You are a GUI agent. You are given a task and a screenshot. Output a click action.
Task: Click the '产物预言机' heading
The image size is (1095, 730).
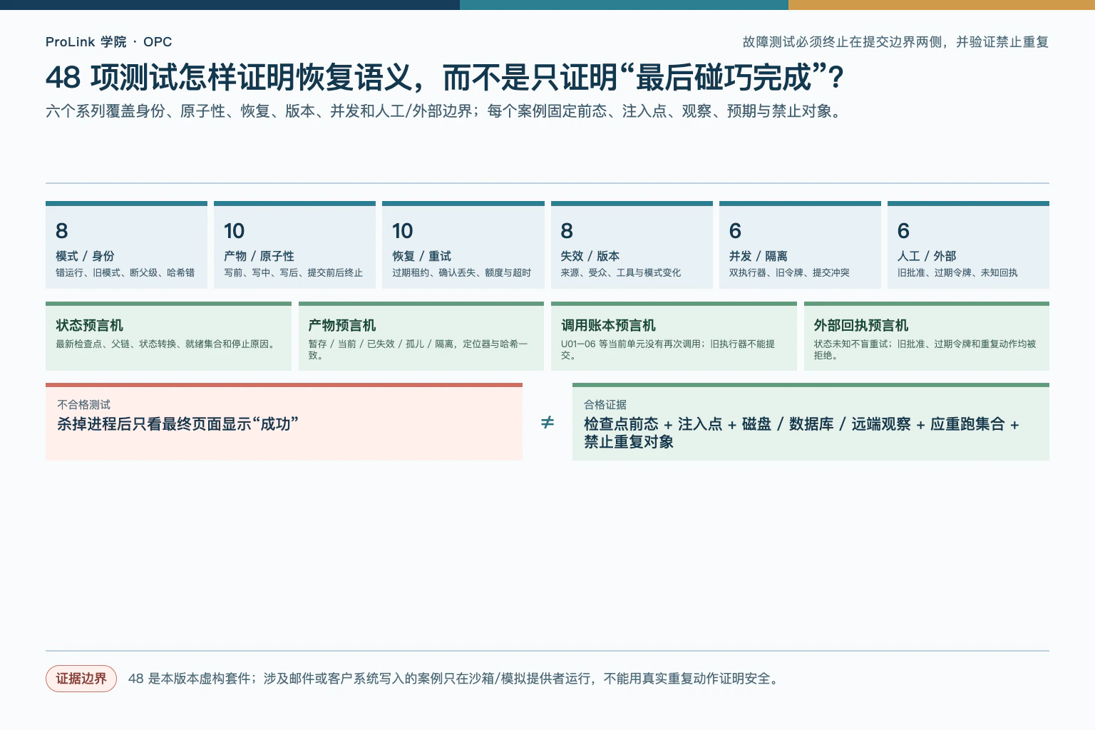coord(341,325)
